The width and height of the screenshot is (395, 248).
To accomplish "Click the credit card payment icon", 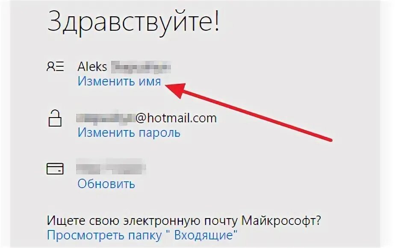I will [55, 168].
